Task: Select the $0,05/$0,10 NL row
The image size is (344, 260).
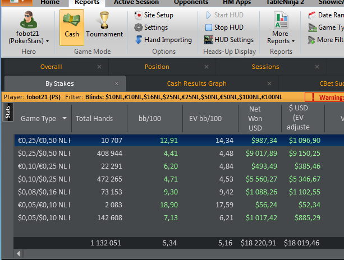Action: [x=179, y=218]
